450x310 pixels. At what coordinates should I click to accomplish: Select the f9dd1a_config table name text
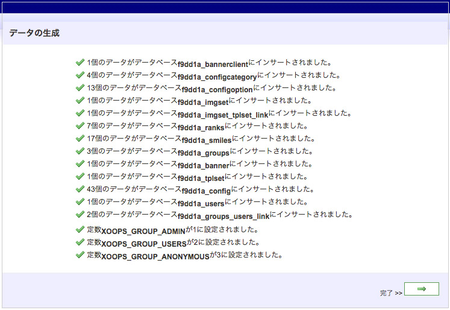click(x=206, y=191)
